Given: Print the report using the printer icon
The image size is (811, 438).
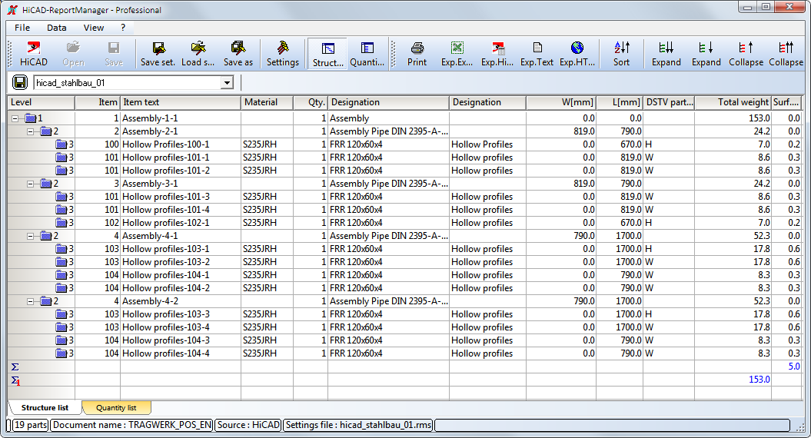Looking at the screenshot, I should click(x=417, y=54).
